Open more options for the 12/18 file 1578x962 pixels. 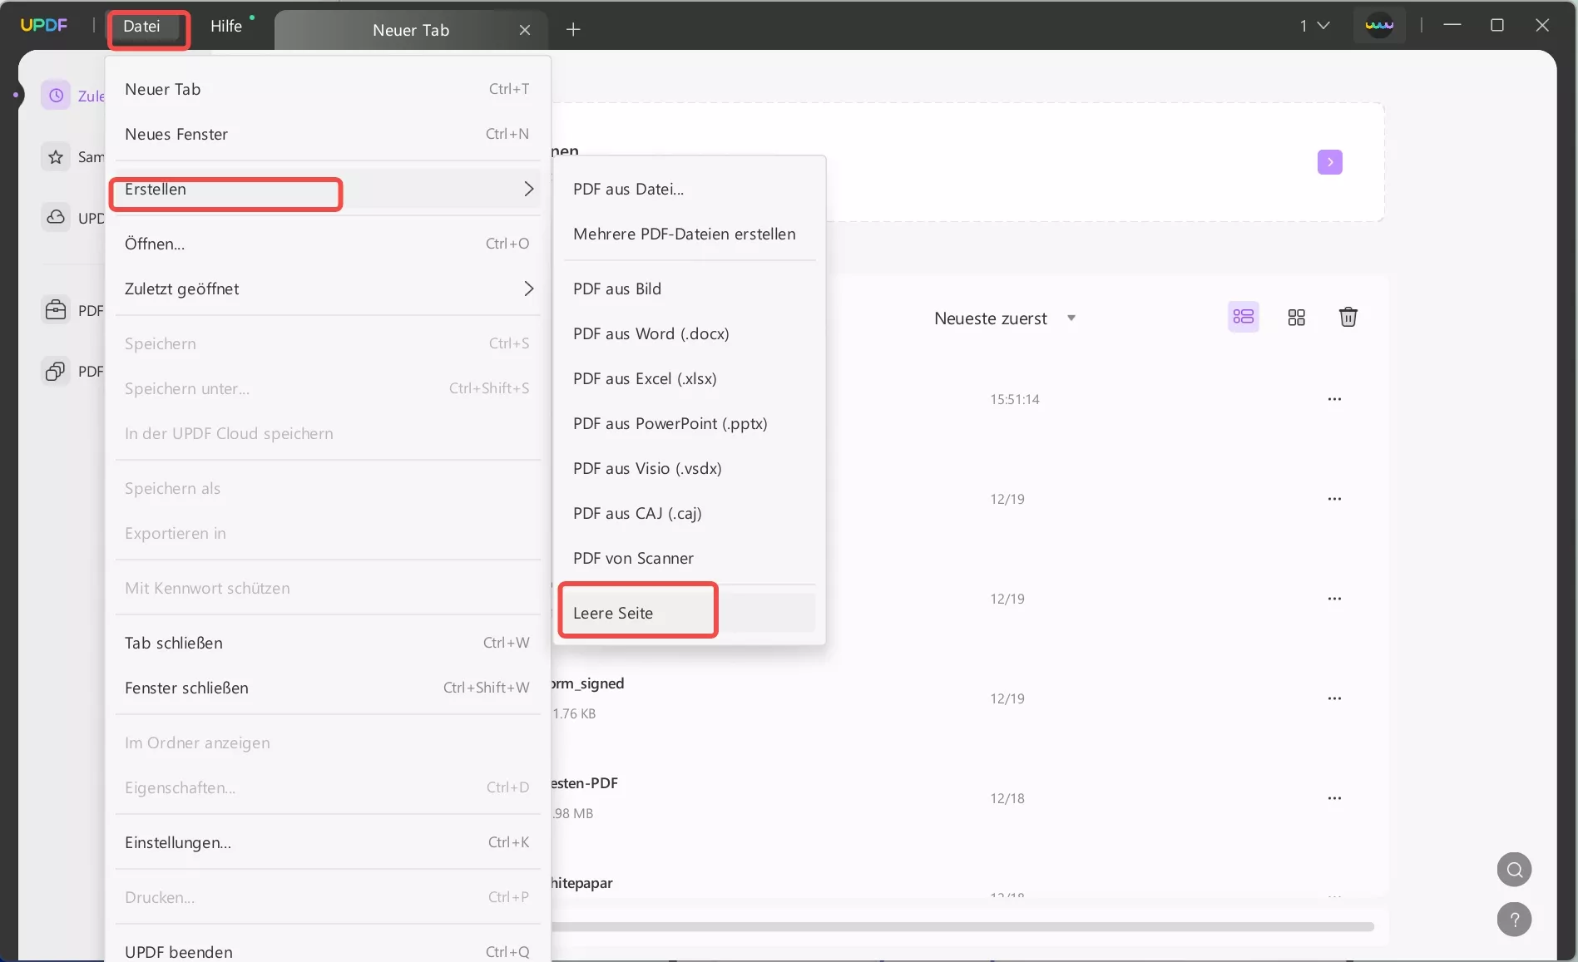(x=1335, y=798)
